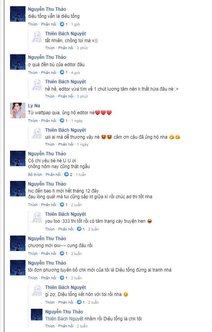Click Phản hồi under 'chương mới oiw' comment

pos(49,253)
